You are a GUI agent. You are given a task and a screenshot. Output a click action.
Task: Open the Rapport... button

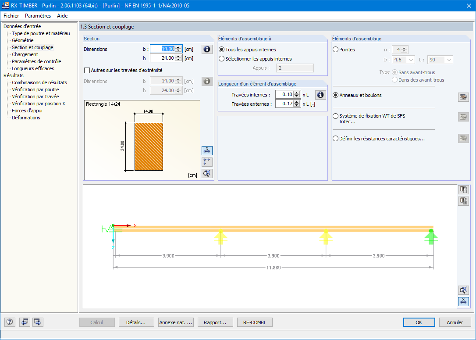point(215,322)
